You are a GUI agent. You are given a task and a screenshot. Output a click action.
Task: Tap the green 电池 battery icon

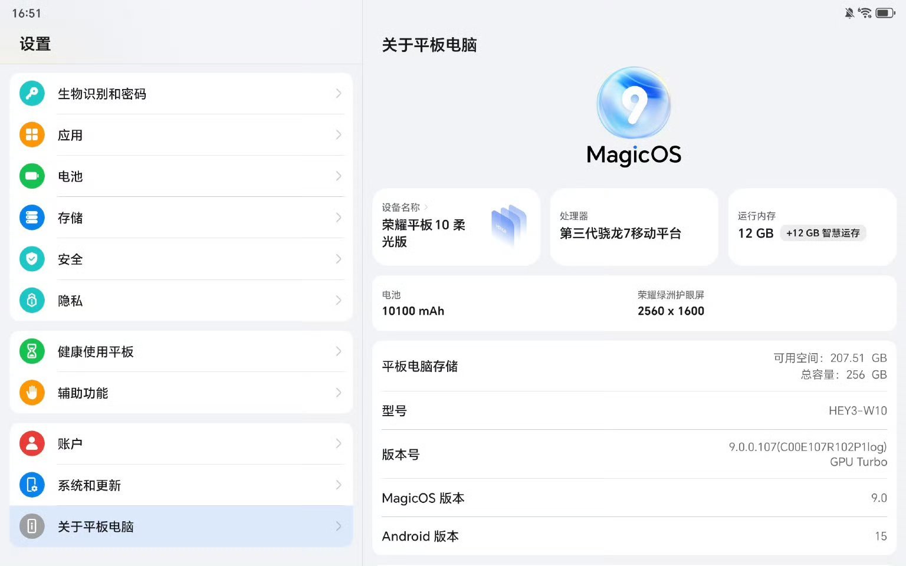32,176
